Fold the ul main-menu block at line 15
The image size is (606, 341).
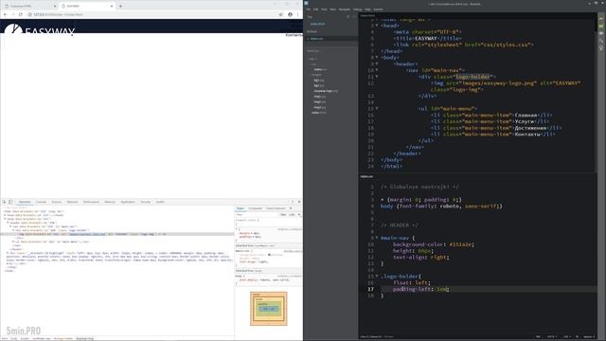point(377,109)
